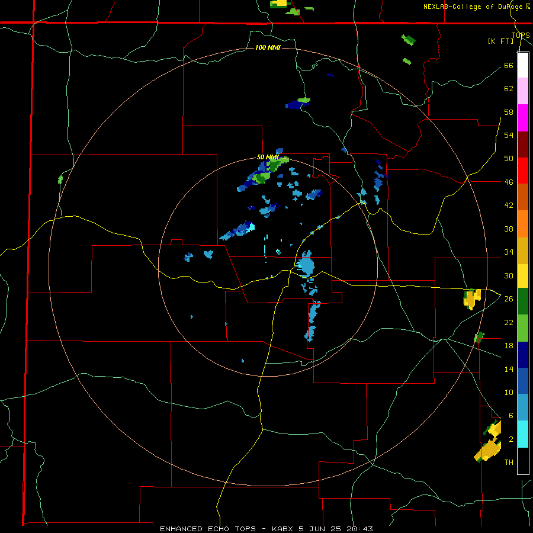The image size is (533, 533).
Task: Click the "TOPS" legend heading
Action: (521, 35)
